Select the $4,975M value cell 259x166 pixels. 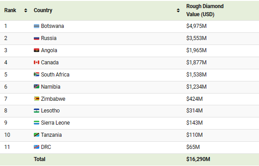point(196,26)
